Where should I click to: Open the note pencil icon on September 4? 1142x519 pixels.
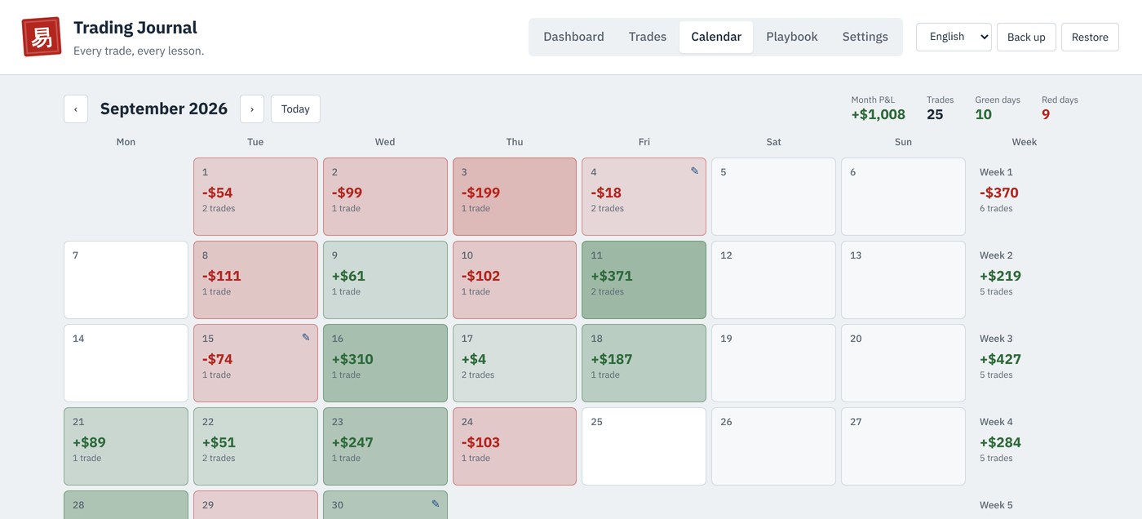[x=695, y=171]
